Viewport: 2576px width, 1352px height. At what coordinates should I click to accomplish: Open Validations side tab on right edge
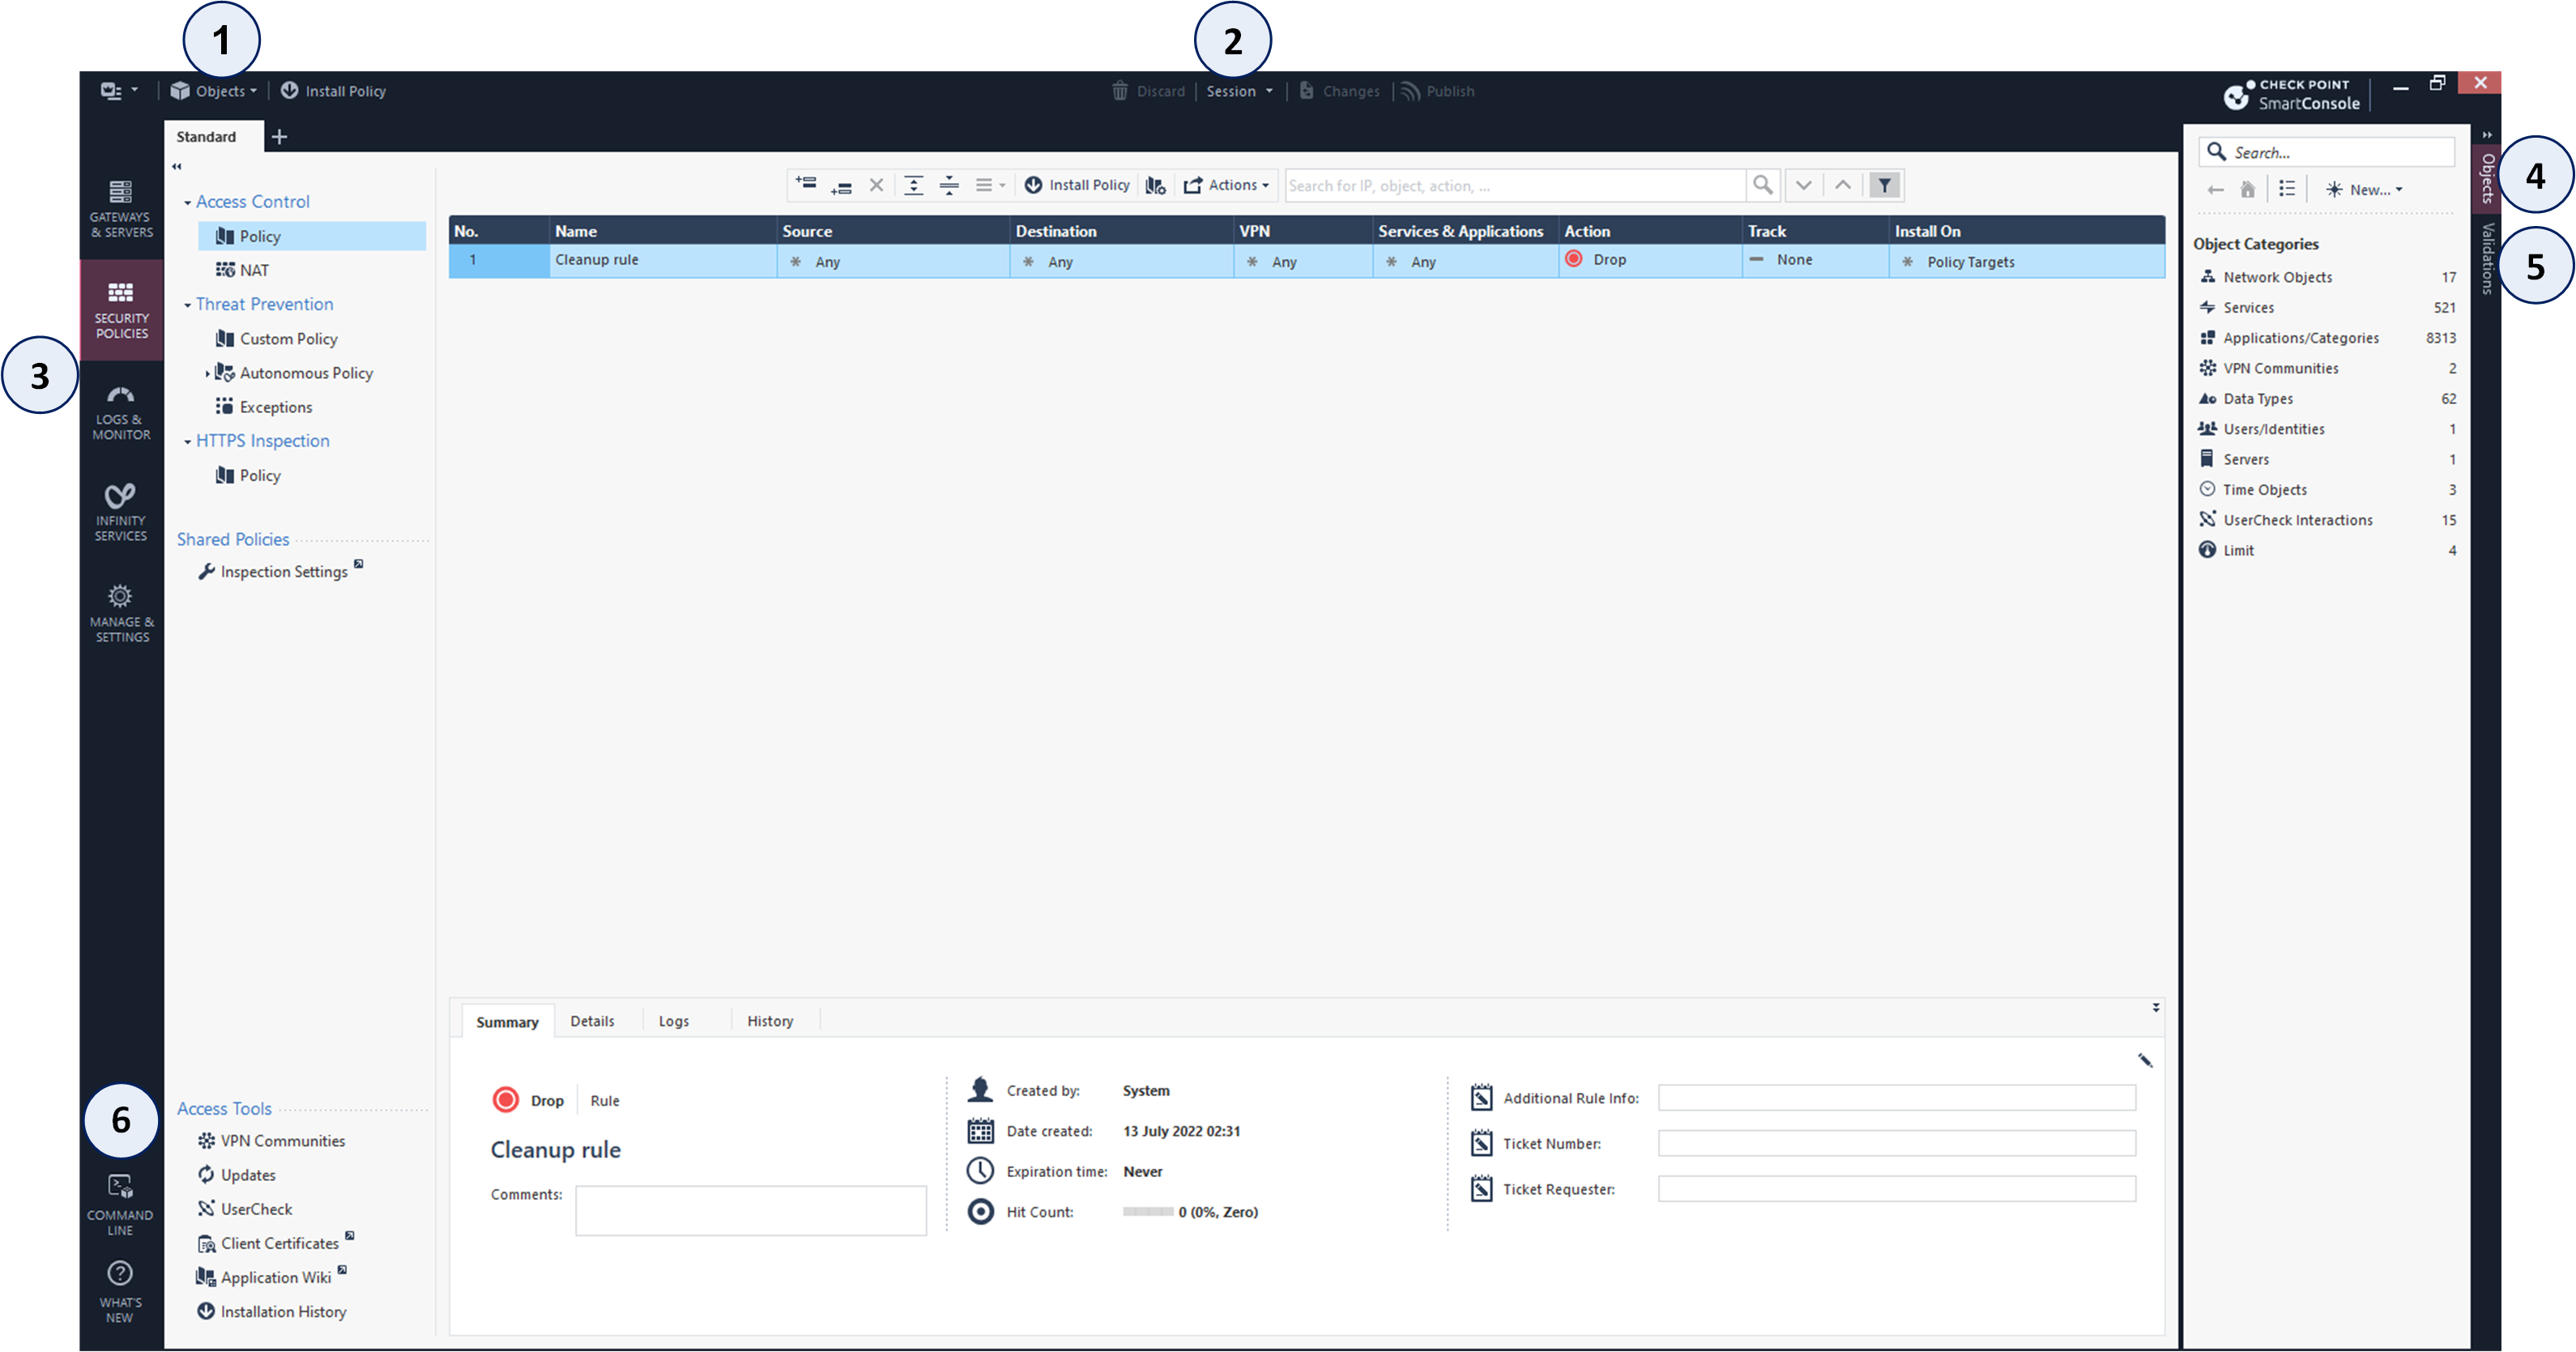(2487, 258)
